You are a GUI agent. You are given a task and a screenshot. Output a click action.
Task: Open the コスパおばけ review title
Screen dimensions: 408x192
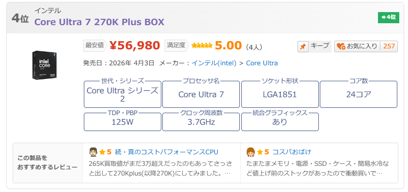[292, 152]
